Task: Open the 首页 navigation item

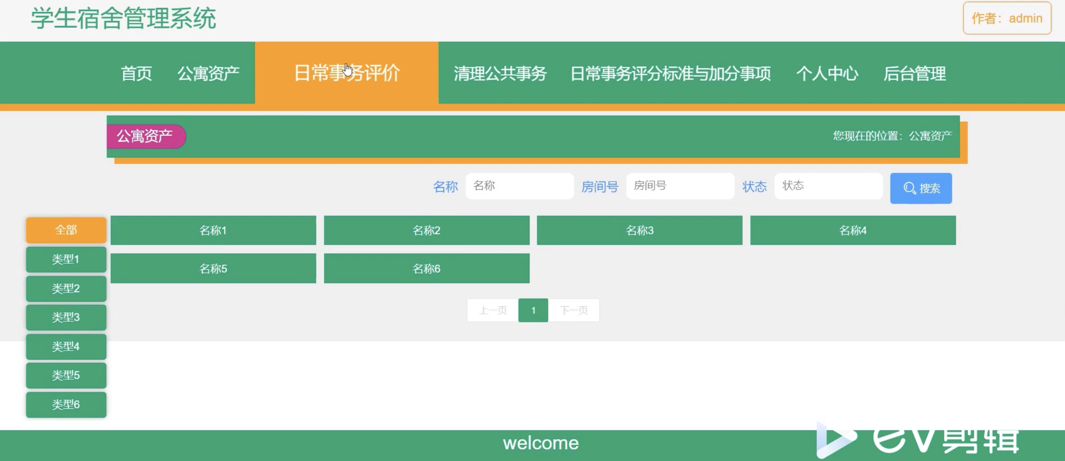Action: click(x=136, y=73)
